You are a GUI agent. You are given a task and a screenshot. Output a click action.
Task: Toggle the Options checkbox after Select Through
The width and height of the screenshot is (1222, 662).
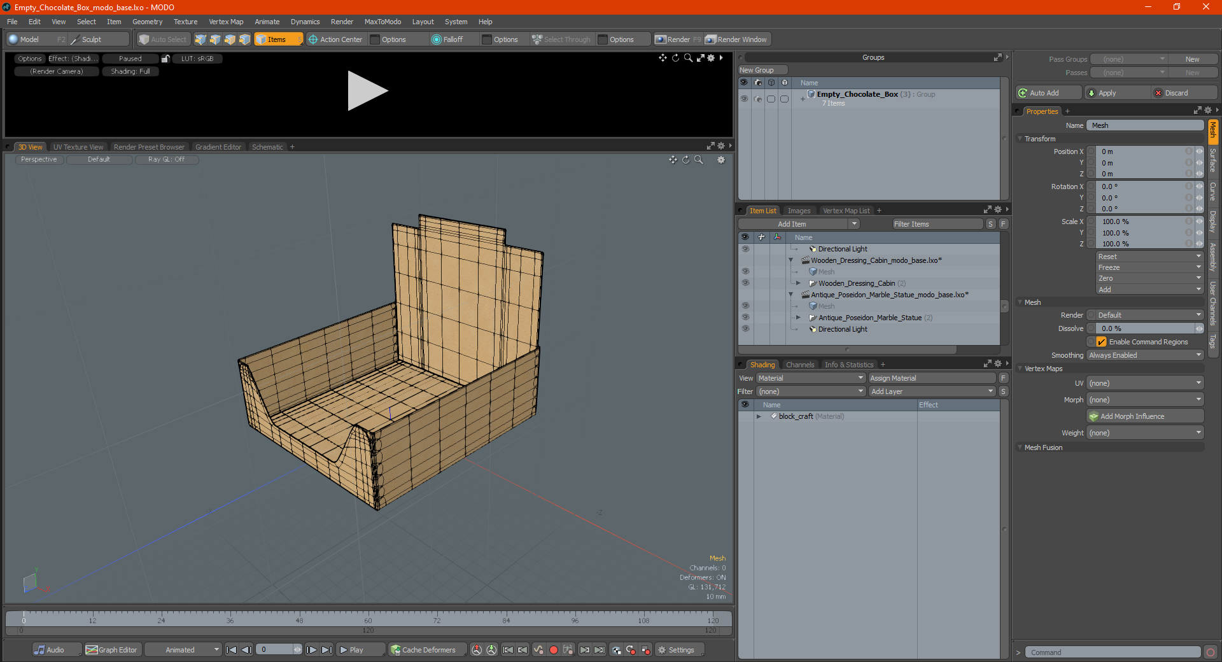point(603,39)
